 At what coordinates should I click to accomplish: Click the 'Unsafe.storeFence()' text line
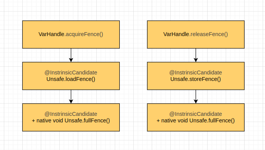tap(196, 79)
